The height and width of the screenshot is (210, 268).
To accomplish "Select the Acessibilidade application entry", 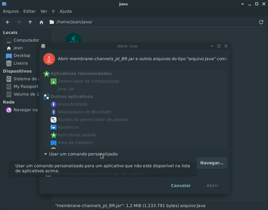I will point(72,104).
